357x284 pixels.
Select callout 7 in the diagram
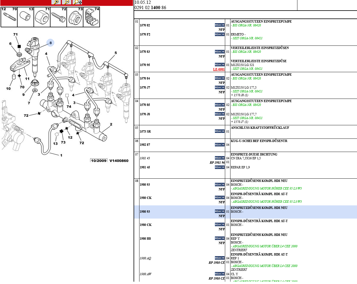(x=29, y=103)
